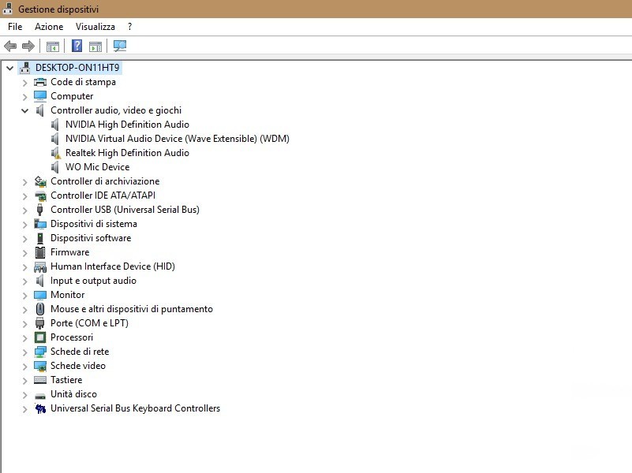The width and height of the screenshot is (632, 473).
Task: Click the Realtek audio warning speaker icon
Action: (x=56, y=153)
